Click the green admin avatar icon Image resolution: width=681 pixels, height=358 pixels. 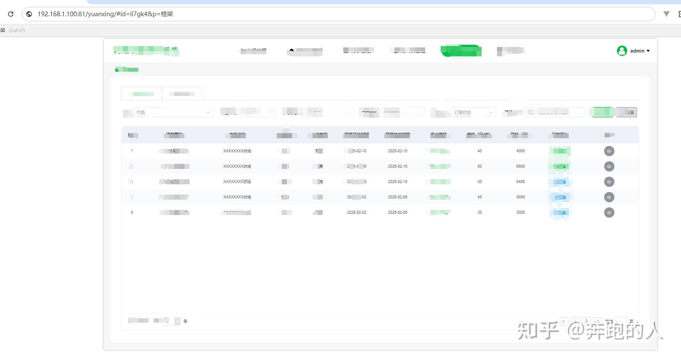click(x=622, y=51)
